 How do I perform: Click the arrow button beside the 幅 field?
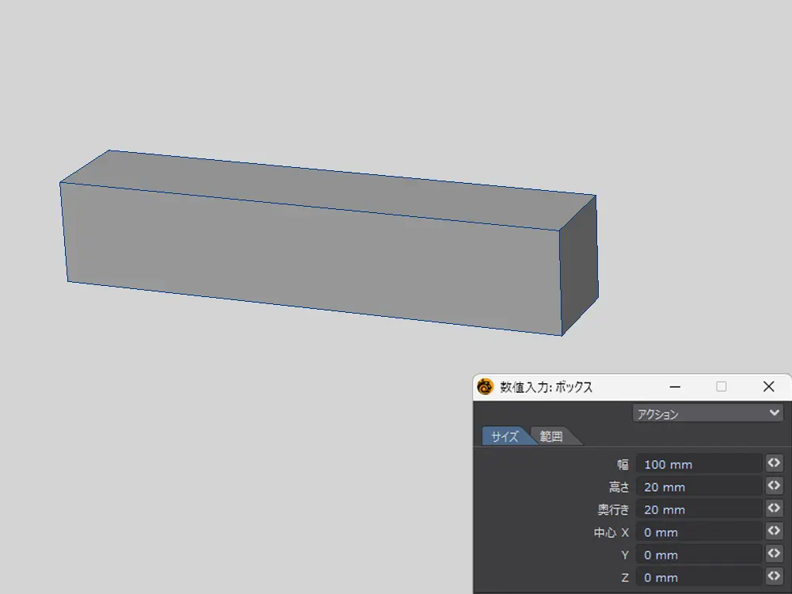[774, 463]
